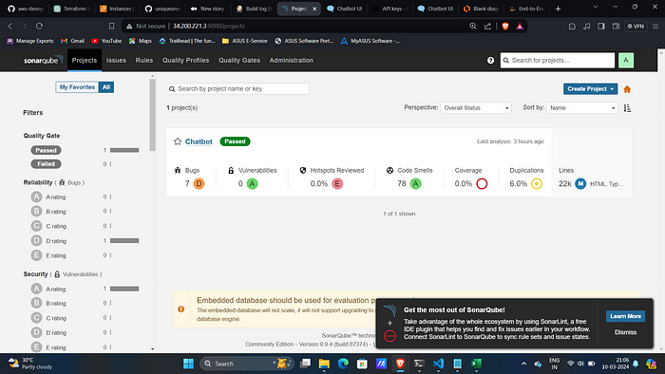Image resolution: width=665 pixels, height=374 pixels.
Task: Open Excel from taskbar
Action: click(x=476, y=364)
